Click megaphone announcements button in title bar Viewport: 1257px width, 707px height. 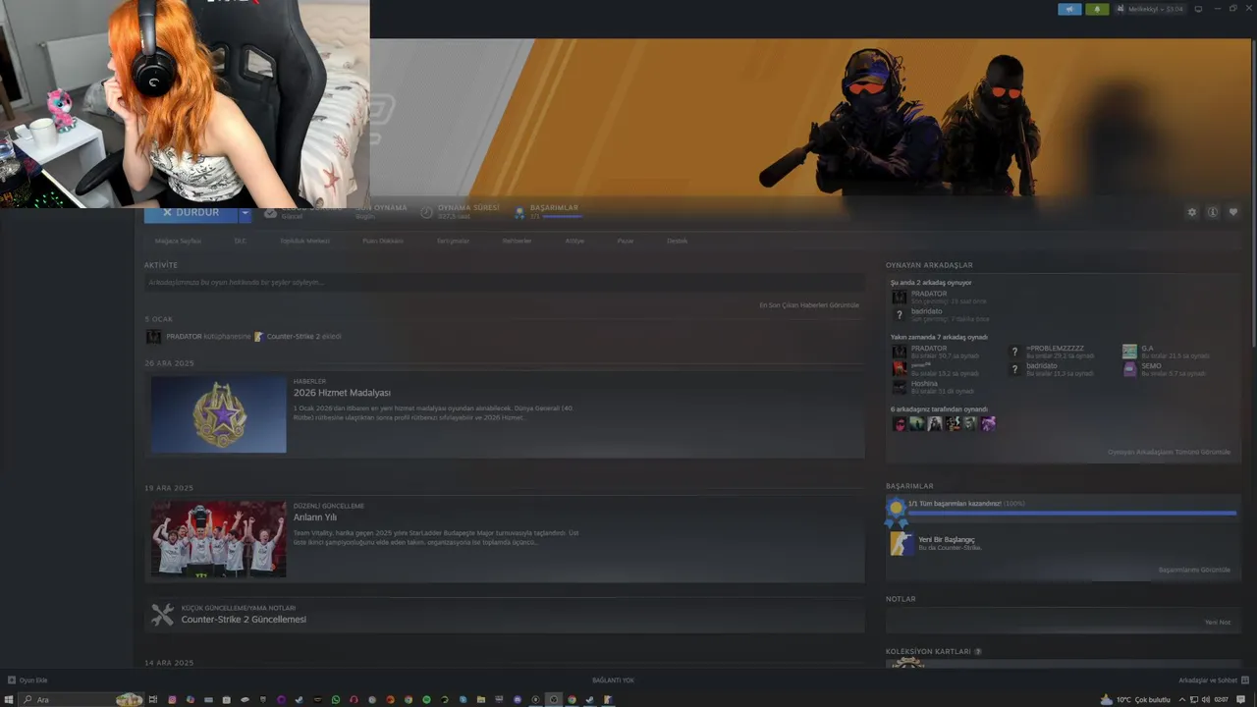[1069, 9]
